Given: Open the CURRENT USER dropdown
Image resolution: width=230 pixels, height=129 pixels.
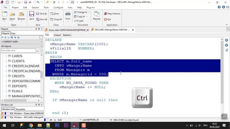Looking at the screenshot, I should [x=22, y=42].
